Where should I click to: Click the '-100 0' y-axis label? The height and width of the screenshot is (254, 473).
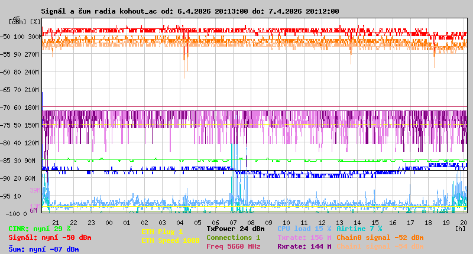(x=16, y=214)
